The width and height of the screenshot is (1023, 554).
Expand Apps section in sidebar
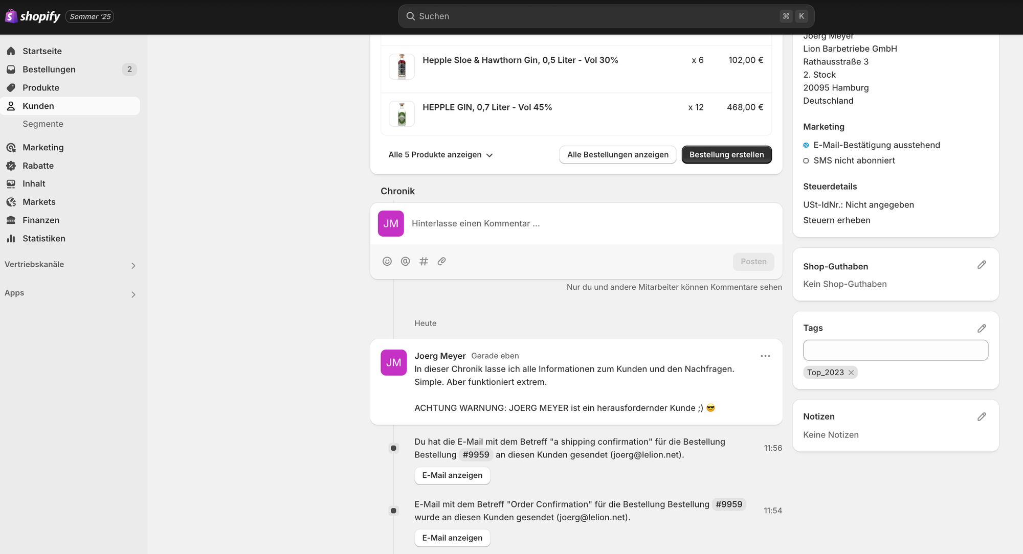133,294
